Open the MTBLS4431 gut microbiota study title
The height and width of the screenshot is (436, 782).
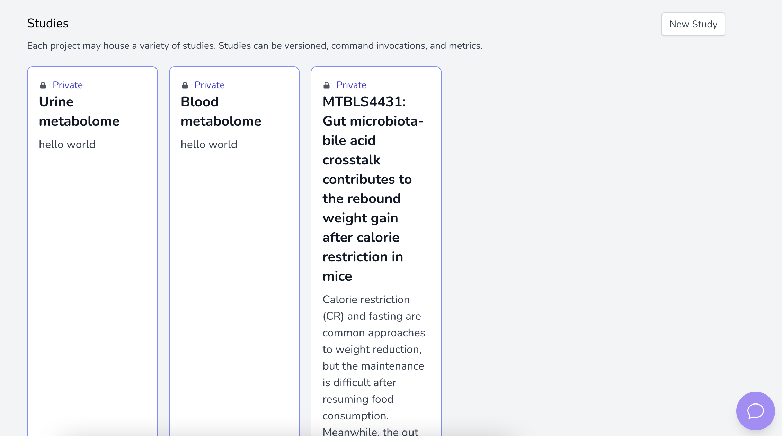pos(373,121)
